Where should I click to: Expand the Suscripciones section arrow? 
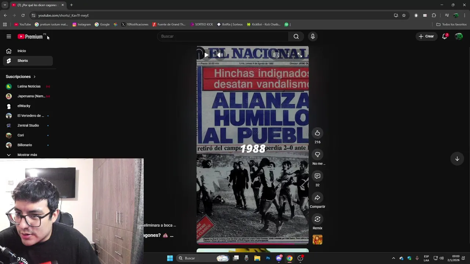[35, 77]
